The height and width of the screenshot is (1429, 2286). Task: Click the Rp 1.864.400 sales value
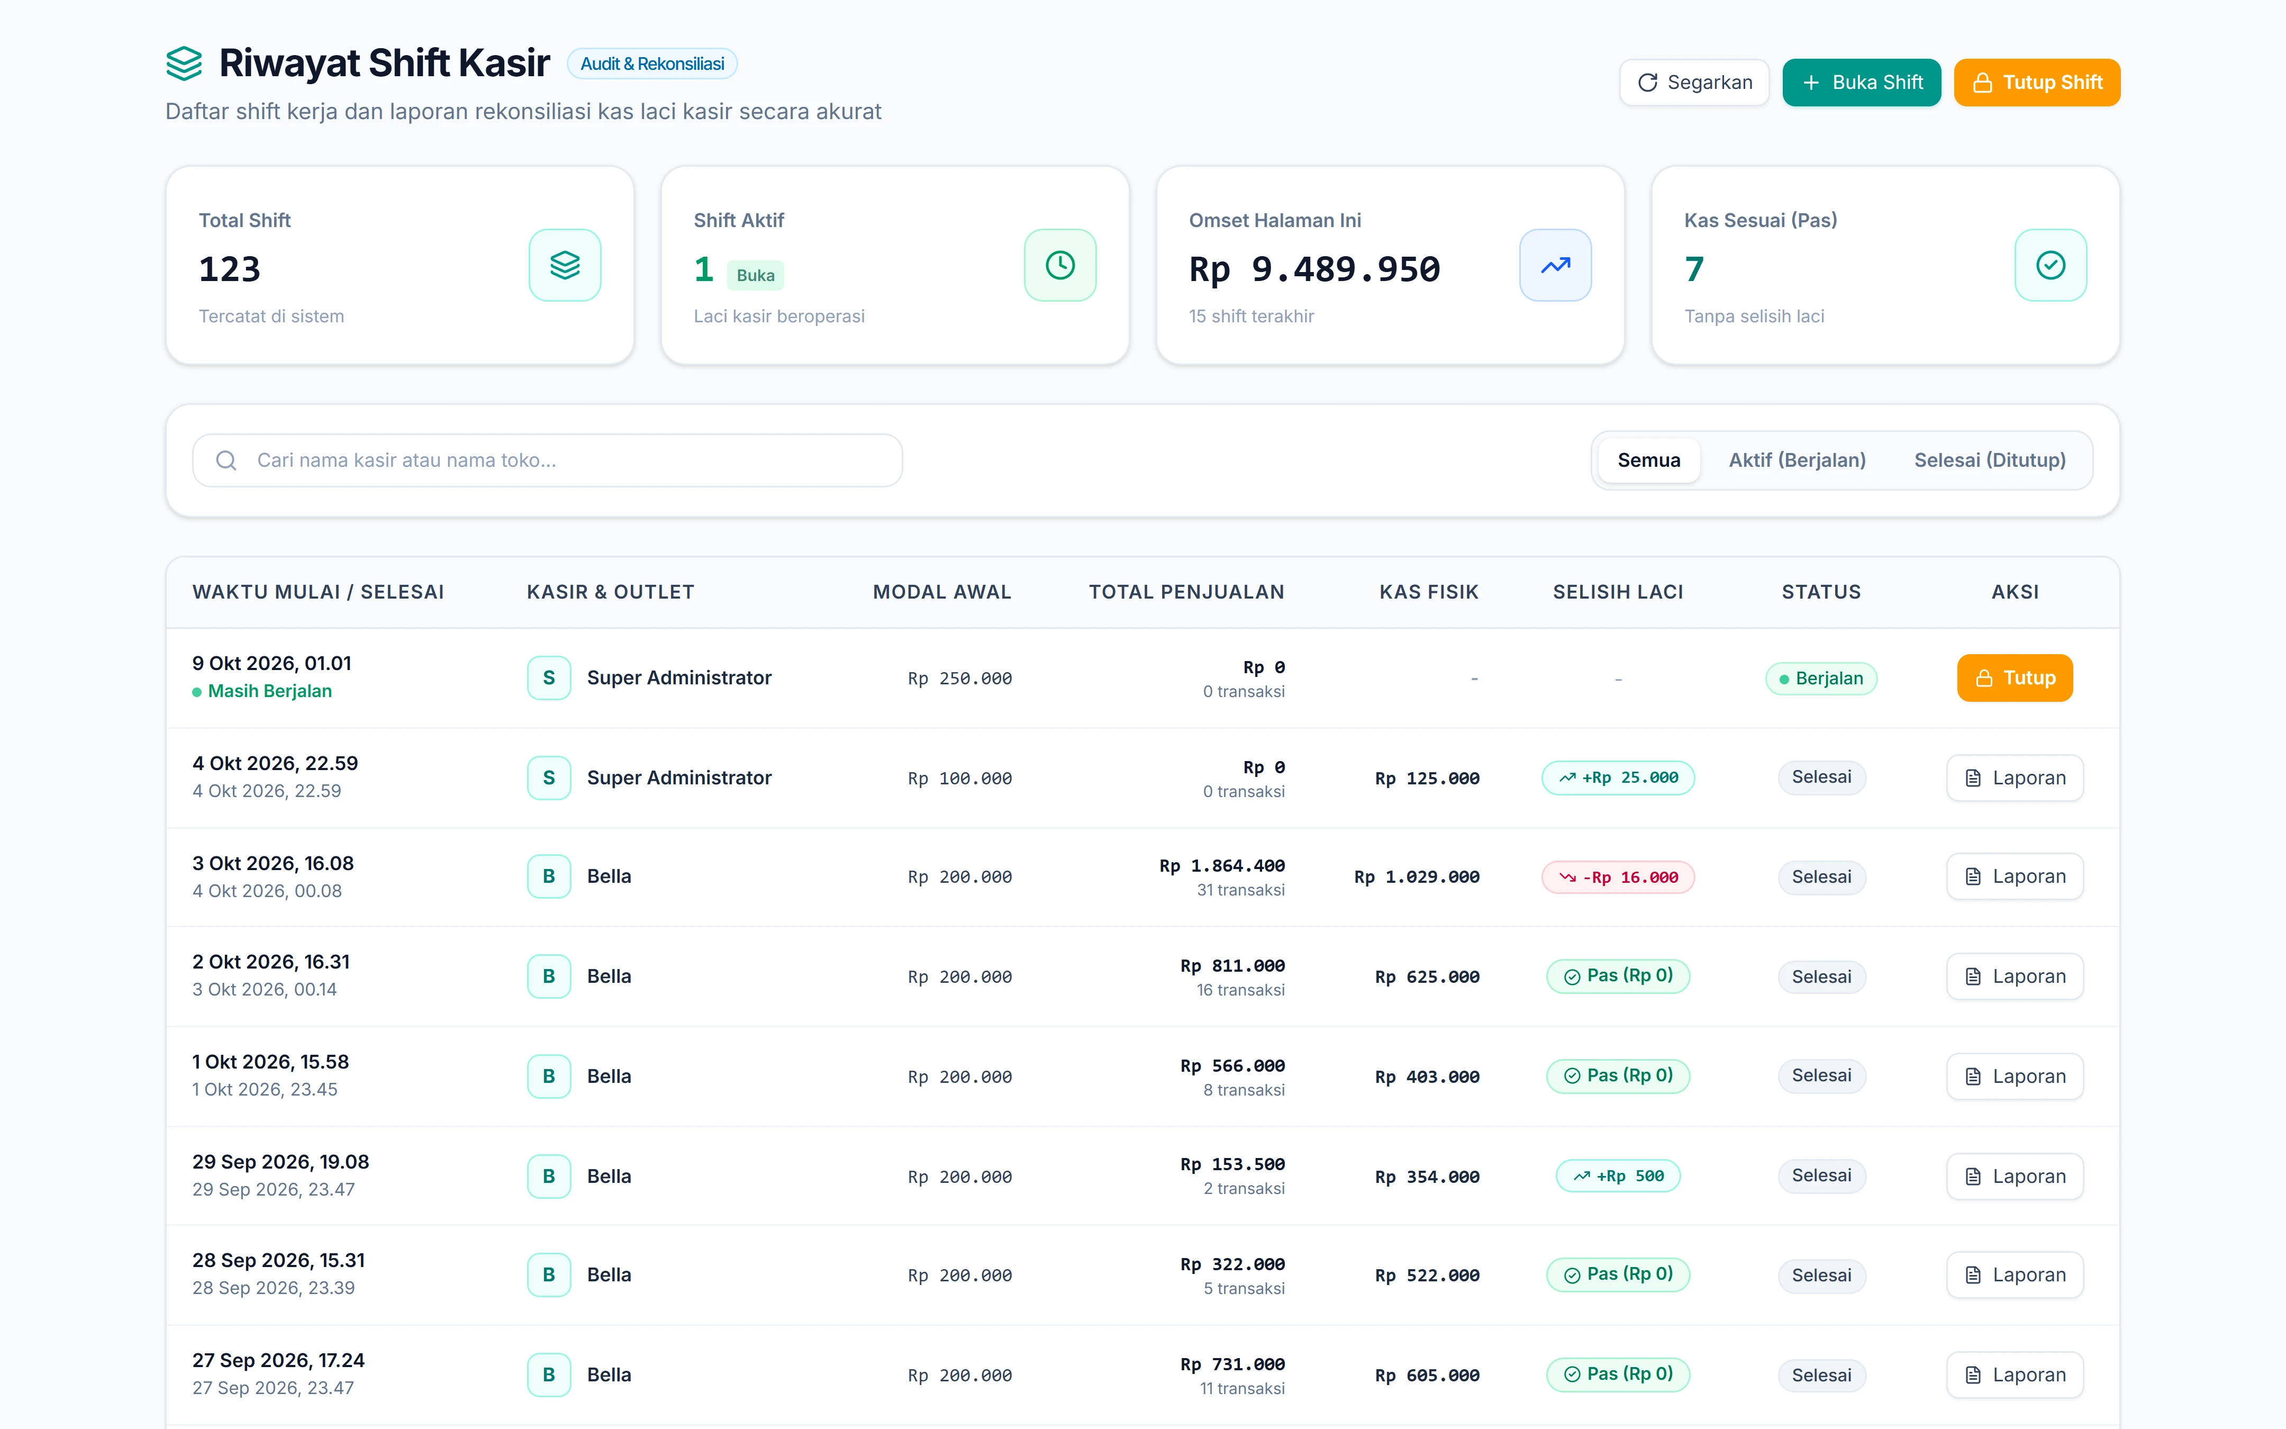(1222, 866)
